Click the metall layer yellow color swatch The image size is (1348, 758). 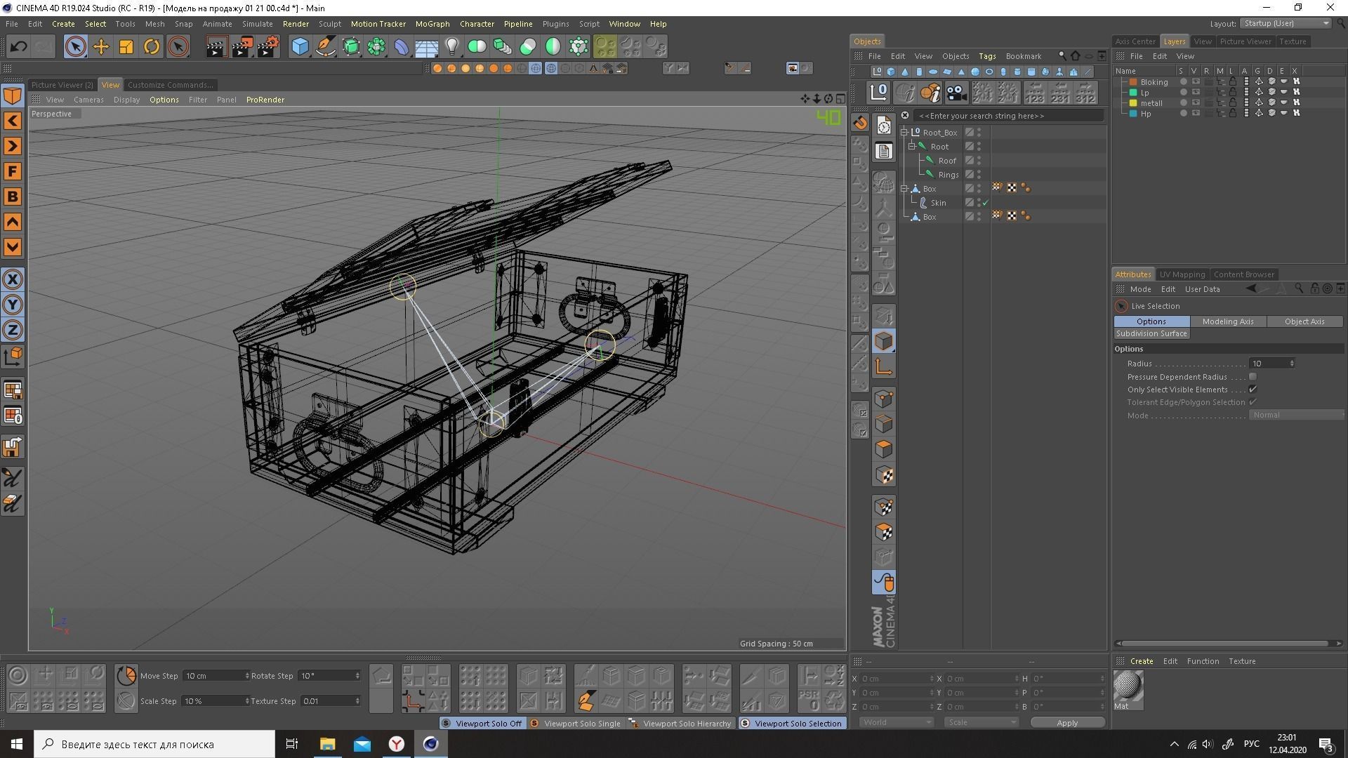pos(1132,103)
